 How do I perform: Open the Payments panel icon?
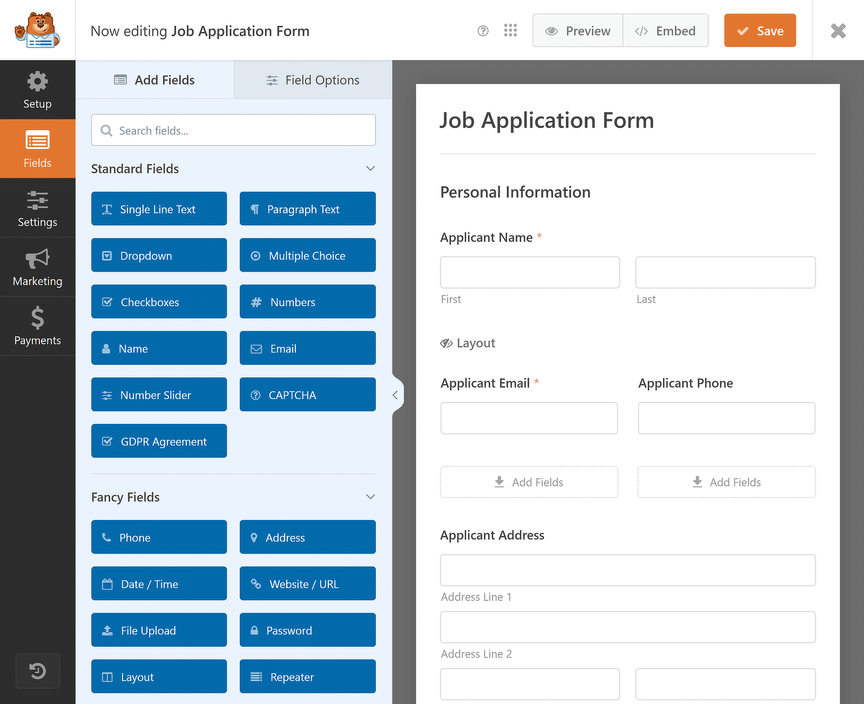tap(37, 327)
